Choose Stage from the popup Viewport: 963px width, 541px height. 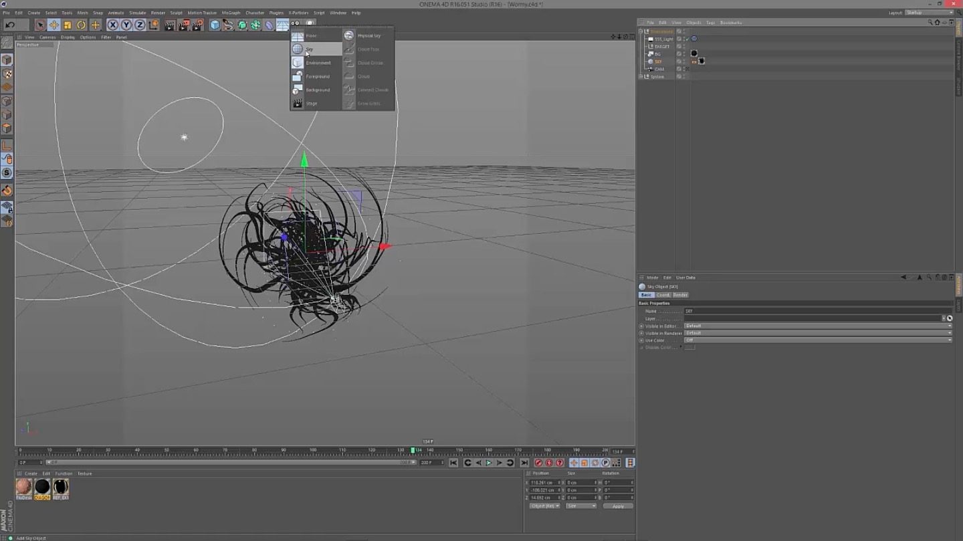point(316,103)
